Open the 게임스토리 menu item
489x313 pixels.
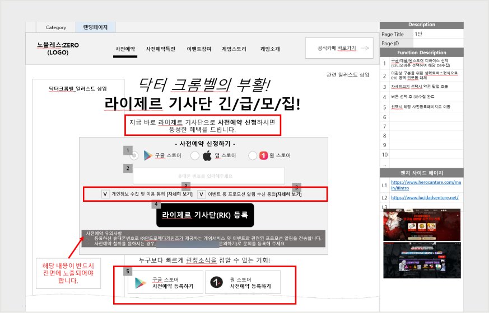(234, 49)
